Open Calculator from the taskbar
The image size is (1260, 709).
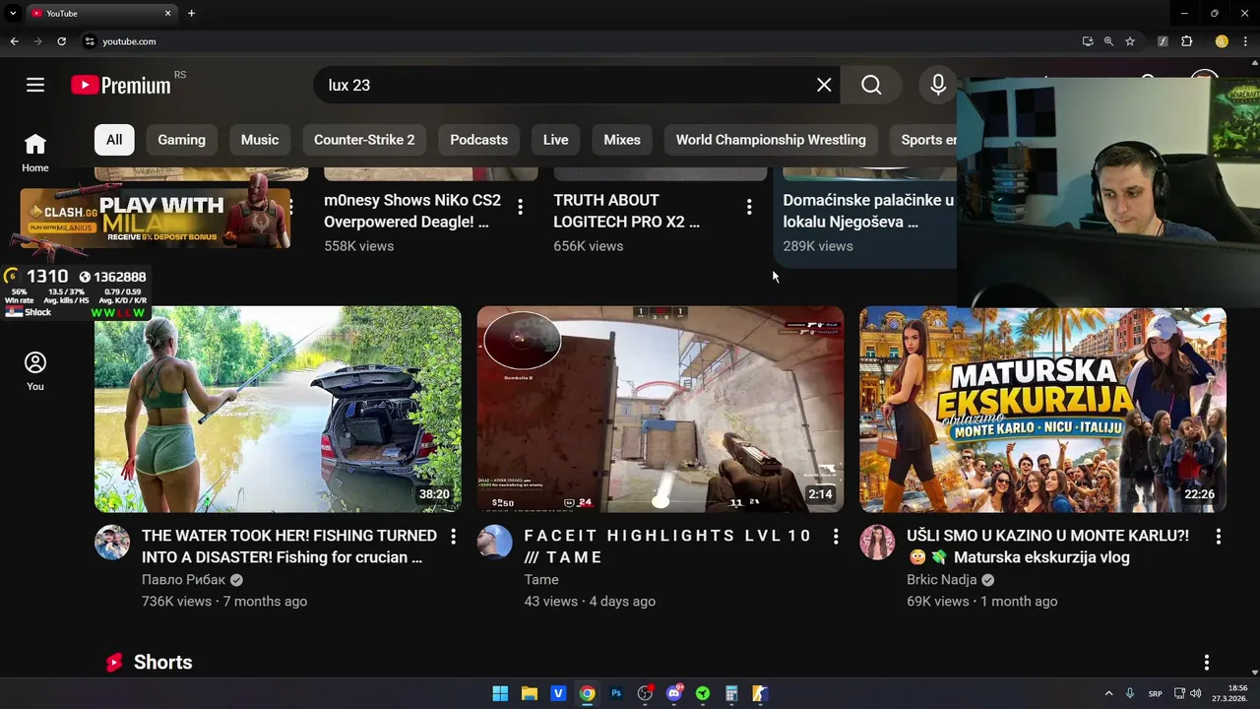click(731, 693)
